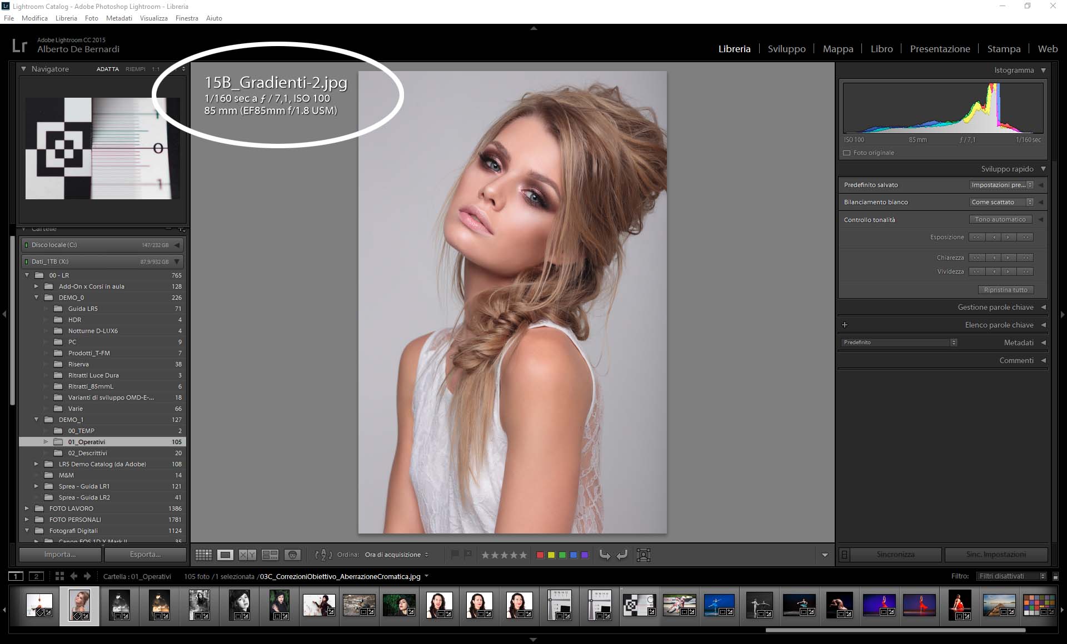Select the 02_Descrittivi folder
The width and height of the screenshot is (1067, 644).
87,453
